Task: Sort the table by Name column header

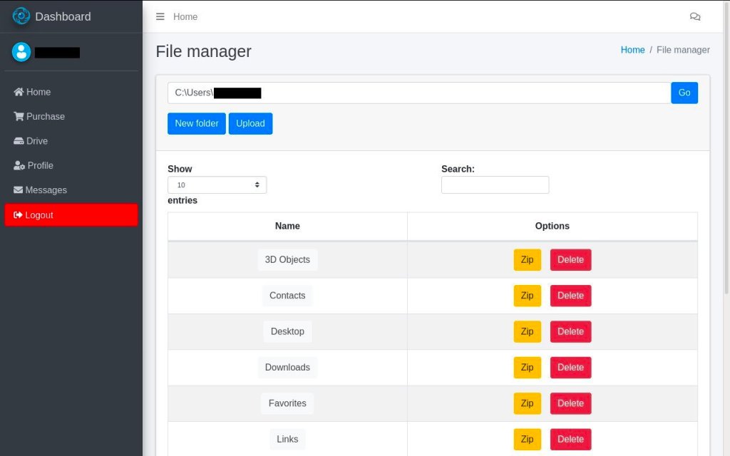Action: pos(287,226)
